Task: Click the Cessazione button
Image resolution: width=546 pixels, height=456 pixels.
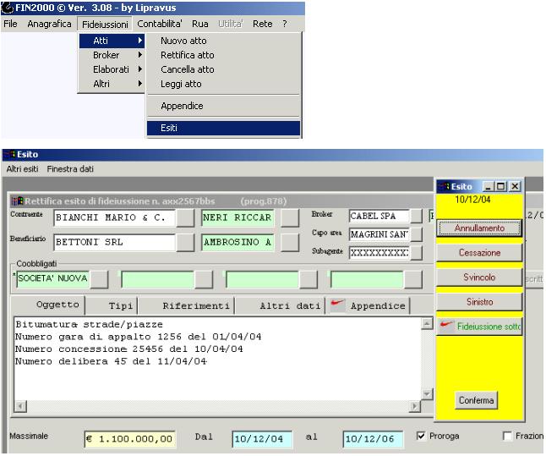Action: (479, 253)
